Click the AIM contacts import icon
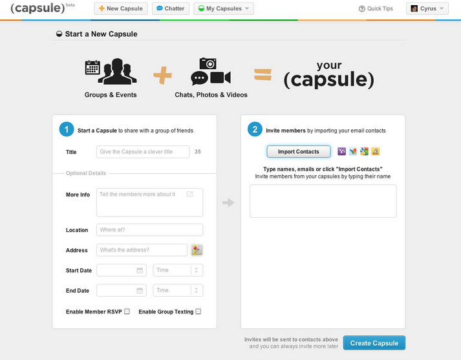461x360 pixels. 375,151
